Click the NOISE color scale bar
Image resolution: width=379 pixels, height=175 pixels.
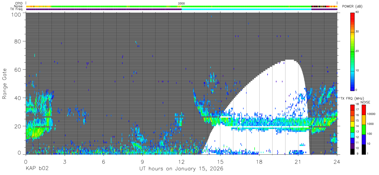click(x=364, y=130)
